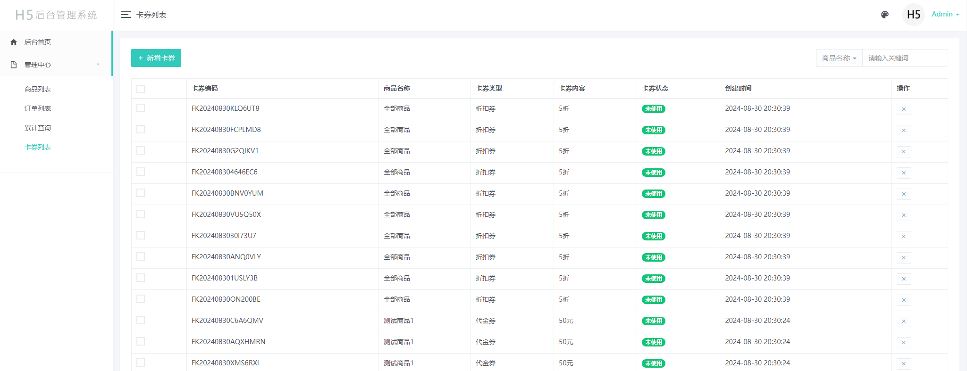The height and width of the screenshot is (371, 967).
Task: Delete coupon FK20240830ANQ0VLY via its X icon
Action: (x=904, y=258)
